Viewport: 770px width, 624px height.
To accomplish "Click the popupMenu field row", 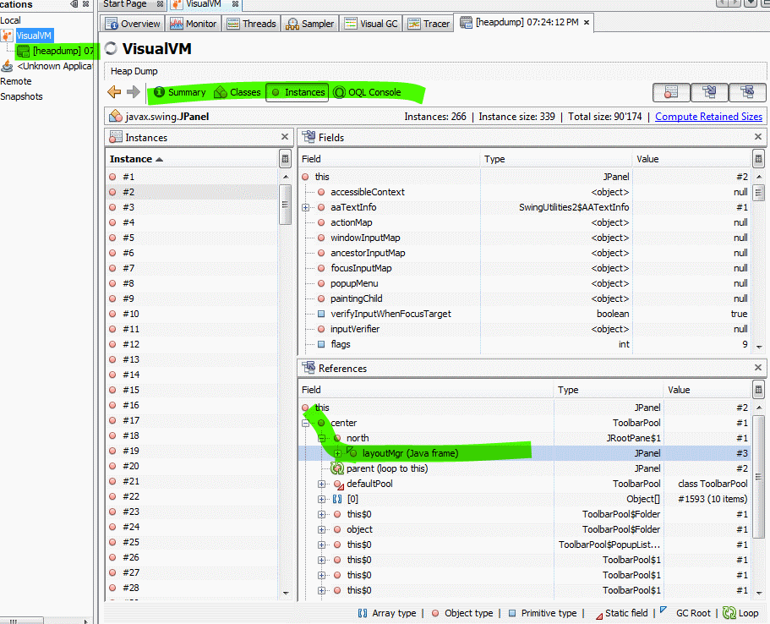I will (525, 283).
